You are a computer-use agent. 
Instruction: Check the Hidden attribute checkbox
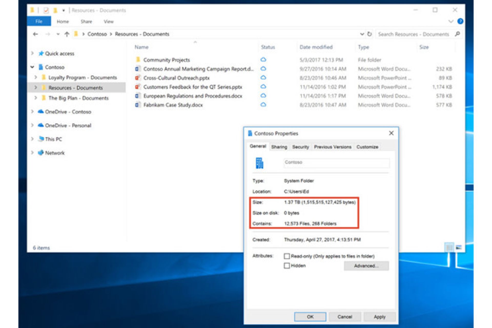pos(287,266)
